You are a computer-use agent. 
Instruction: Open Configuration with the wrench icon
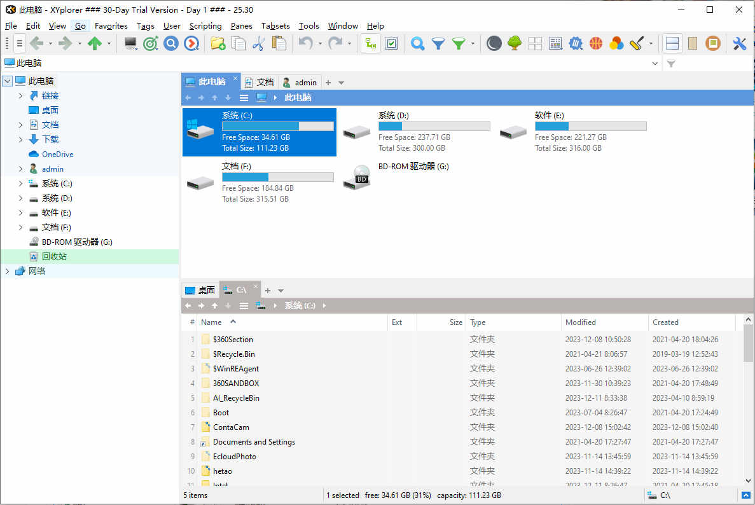click(739, 44)
